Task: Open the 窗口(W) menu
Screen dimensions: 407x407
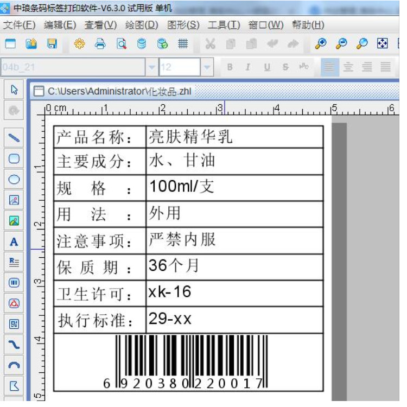Action: tap(266, 25)
